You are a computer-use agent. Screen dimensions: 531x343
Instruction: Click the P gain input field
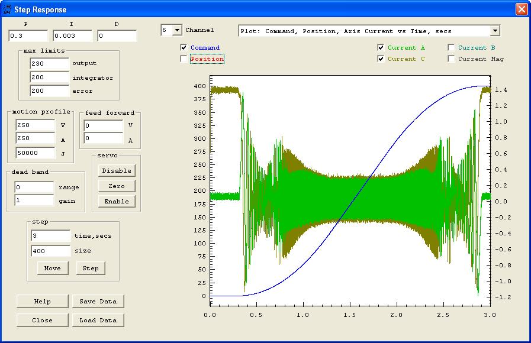pos(28,36)
